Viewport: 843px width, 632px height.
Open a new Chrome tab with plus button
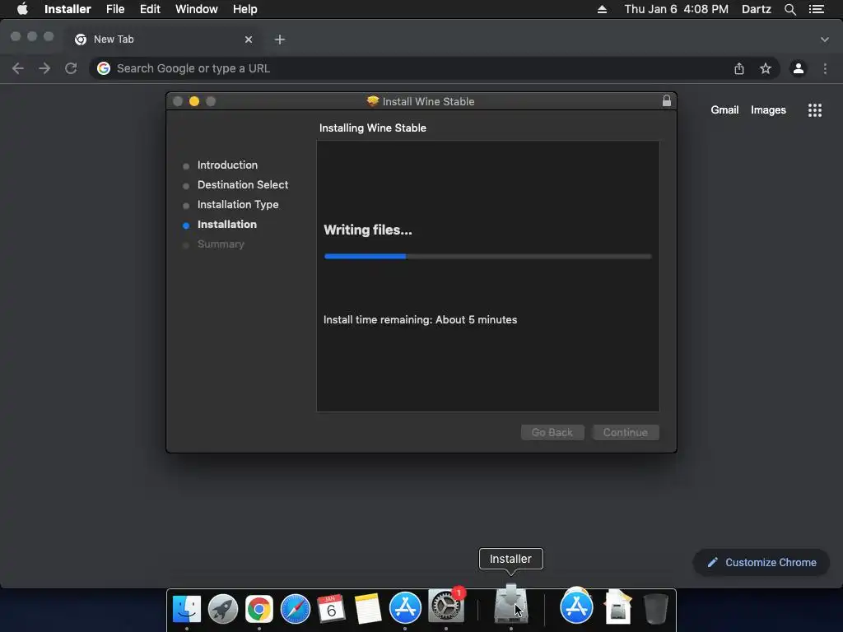(280, 39)
